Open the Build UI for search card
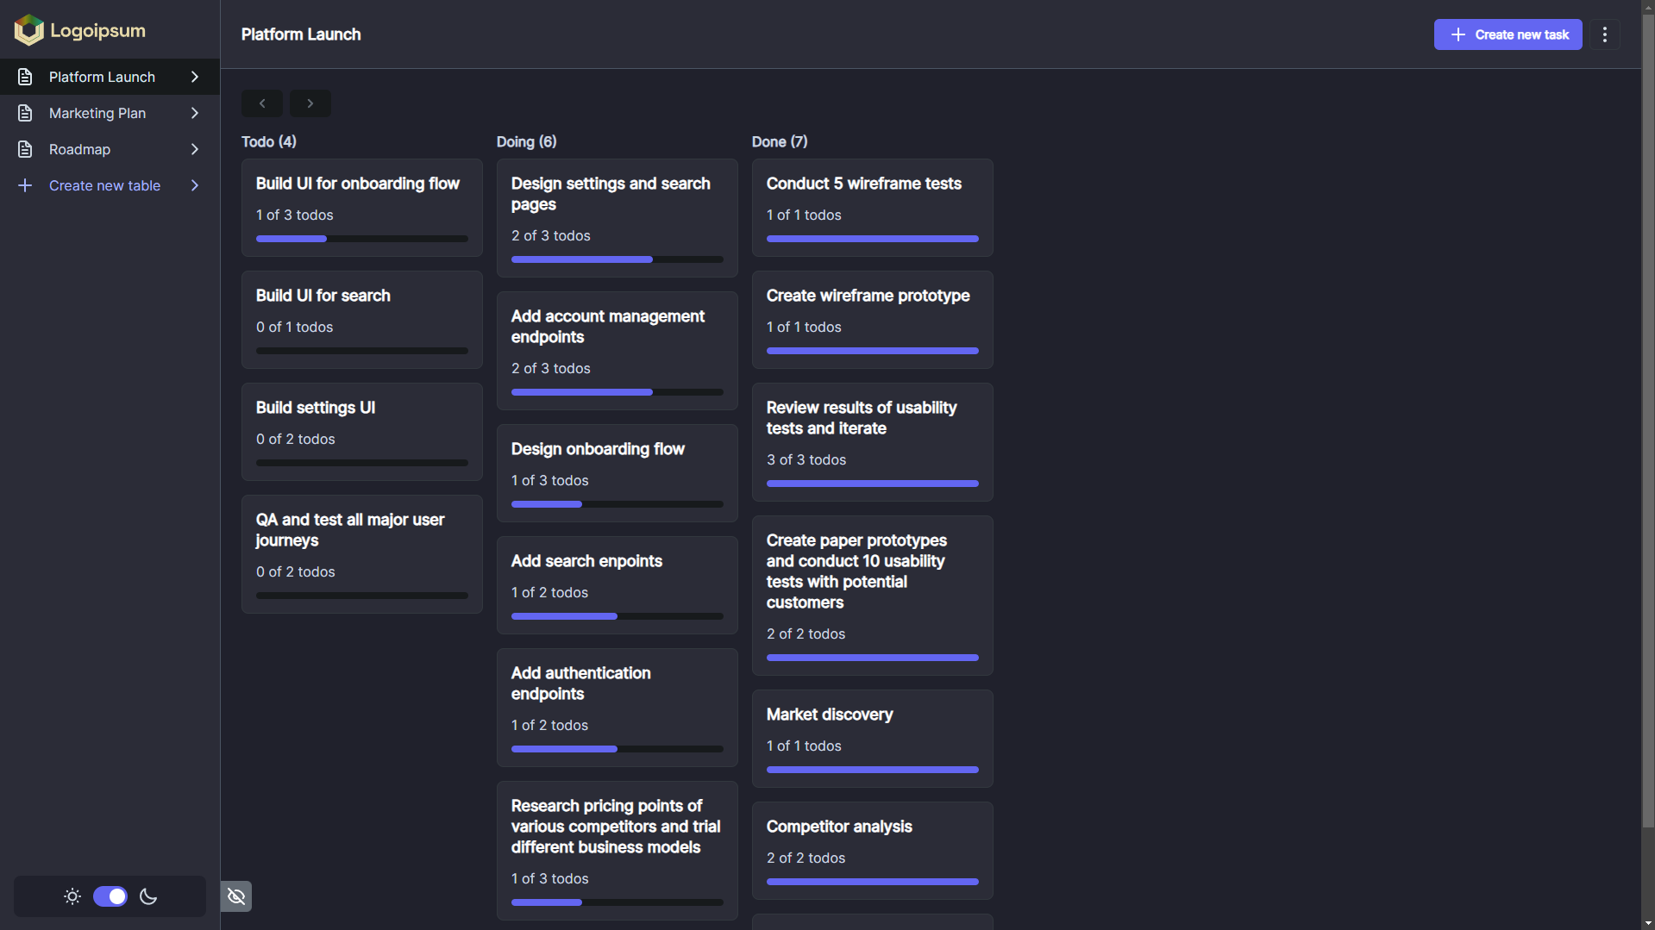 pyautogui.click(x=362, y=320)
